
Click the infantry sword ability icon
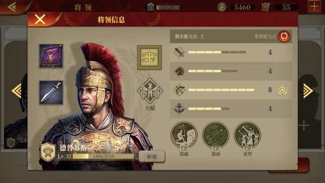click(179, 52)
